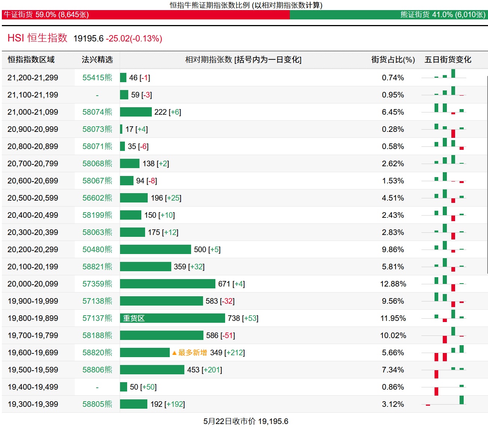The height and width of the screenshot is (427, 488).
Task: Click the 五日街货变化 column header
Action: pyautogui.click(x=448, y=60)
